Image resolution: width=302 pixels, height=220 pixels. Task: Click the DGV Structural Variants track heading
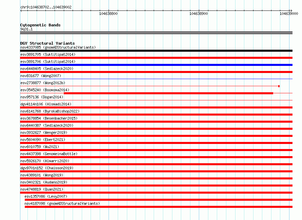pyautogui.click(x=48, y=43)
